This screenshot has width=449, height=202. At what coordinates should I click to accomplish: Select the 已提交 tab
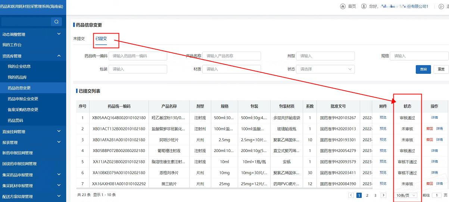[x=101, y=38]
